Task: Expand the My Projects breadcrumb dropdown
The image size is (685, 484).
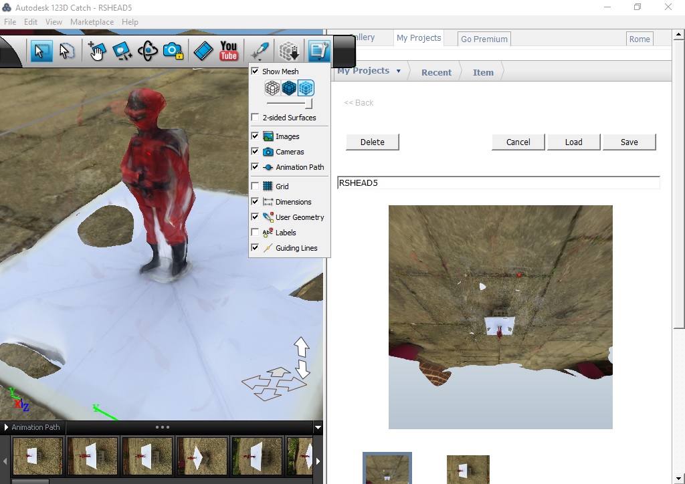Action: [399, 71]
